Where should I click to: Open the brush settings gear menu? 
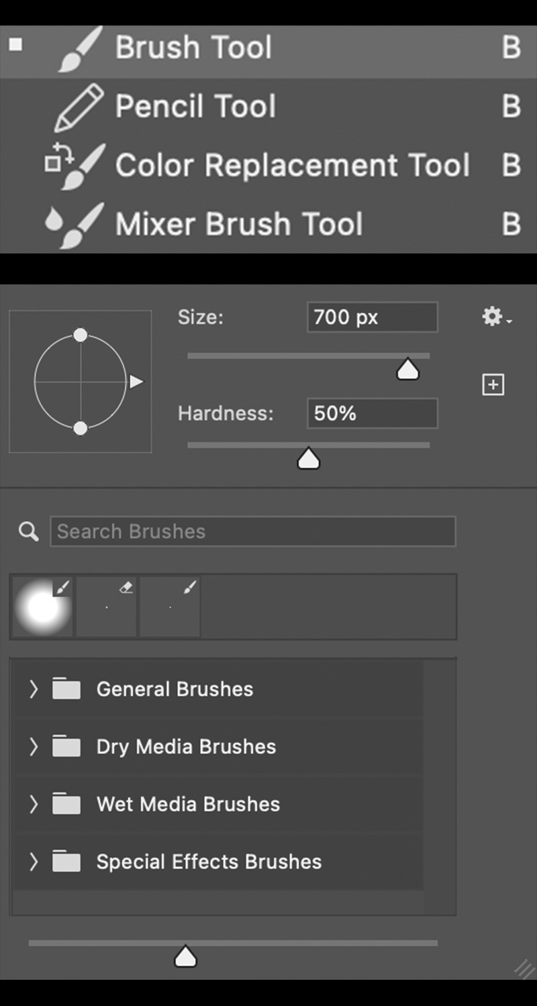pyautogui.click(x=497, y=317)
